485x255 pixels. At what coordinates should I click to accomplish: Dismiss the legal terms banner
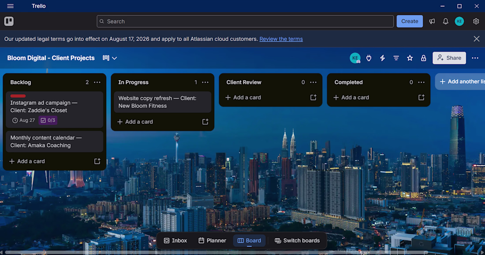pyautogui.click(x=476, y=39)
